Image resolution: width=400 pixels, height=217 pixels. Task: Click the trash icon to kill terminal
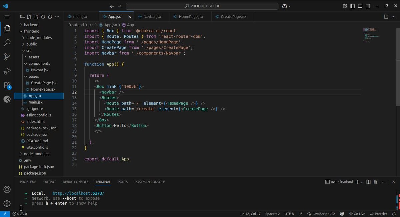[375, 182]
